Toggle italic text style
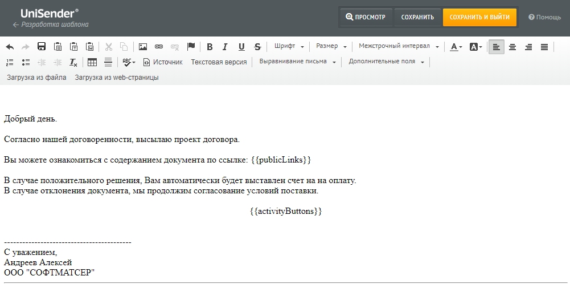 (x=225, y=47)
